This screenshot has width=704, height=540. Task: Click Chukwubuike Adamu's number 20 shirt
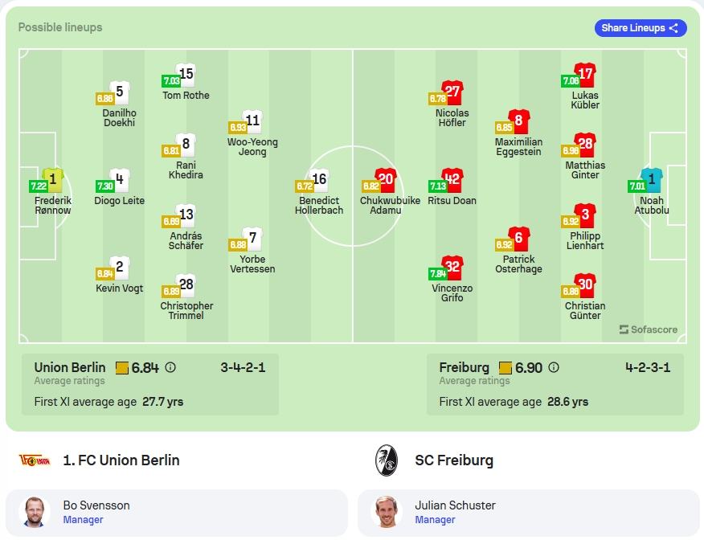386,179
